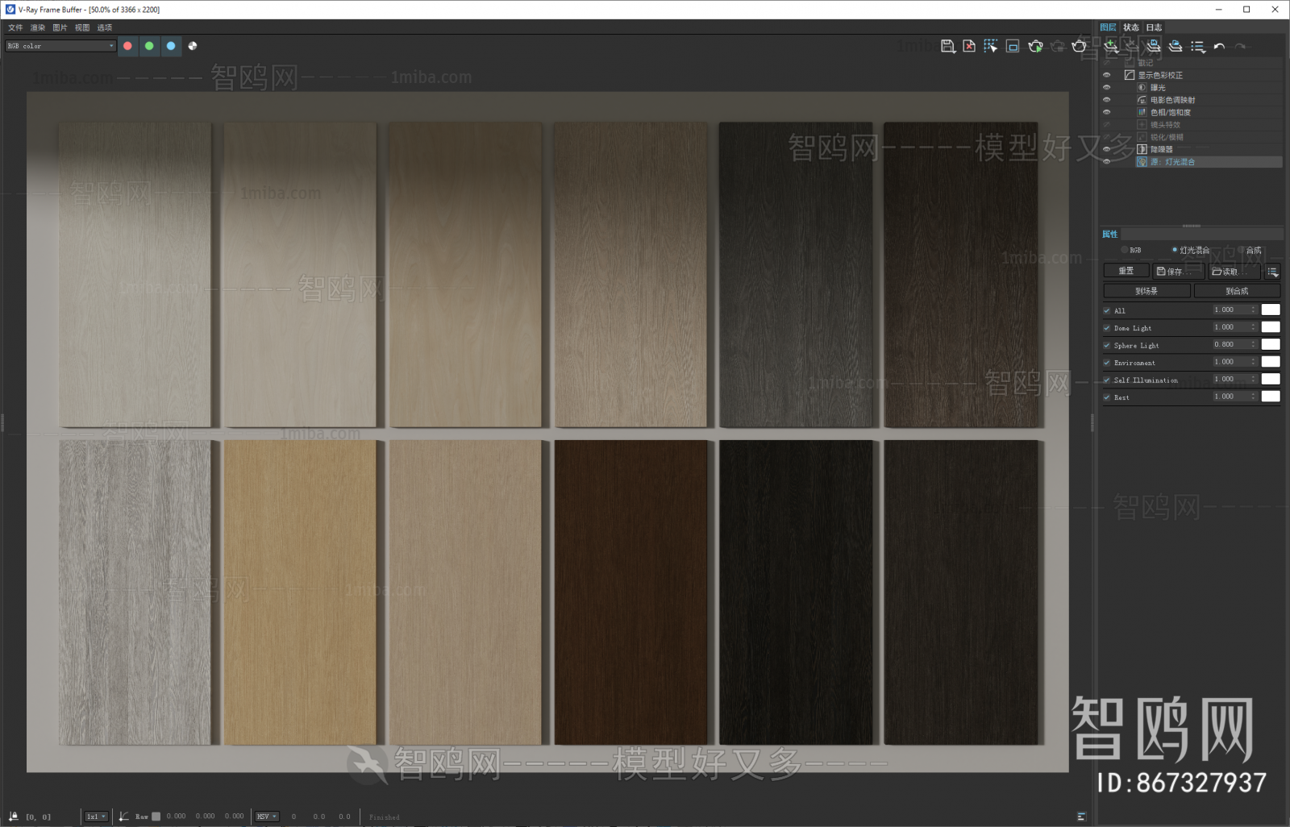Toggle the red channel button
1290x827 pixels.
tap(127, 46)
